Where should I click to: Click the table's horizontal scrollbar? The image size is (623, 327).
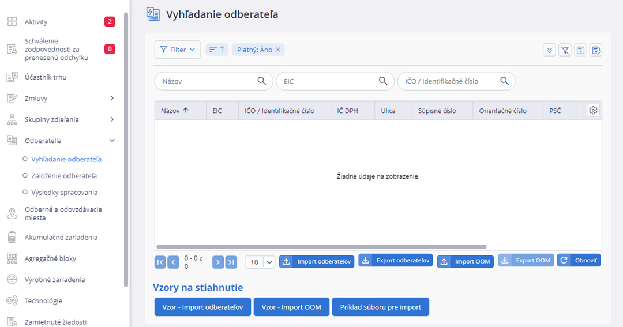tap(321, 247)
